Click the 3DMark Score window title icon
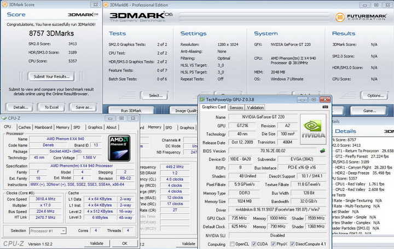This screenshot has height=249, width=394. pyautogui.click(x=4, y=4)
